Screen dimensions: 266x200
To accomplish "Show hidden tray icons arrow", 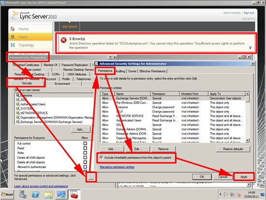I will tap(221, 194).
